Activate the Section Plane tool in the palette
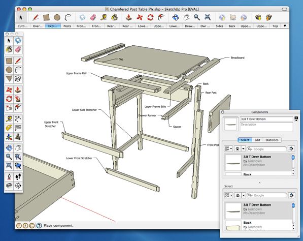Viewport: 303px width, 241px height. click(18, 186)
